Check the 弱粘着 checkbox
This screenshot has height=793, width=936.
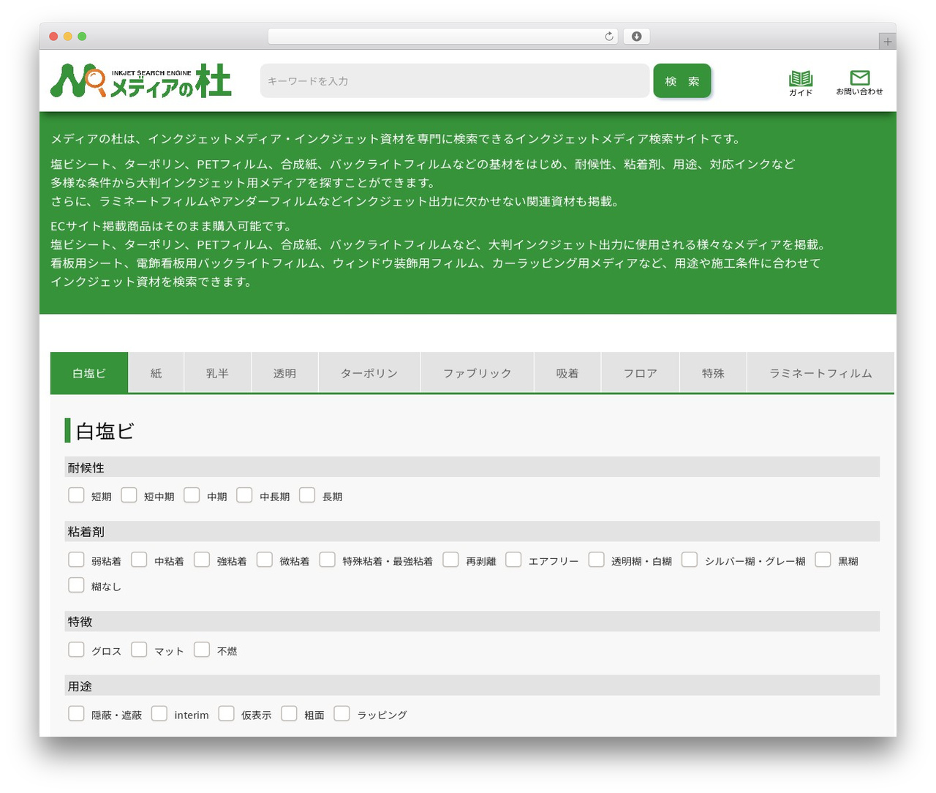[x=76, y=560]
